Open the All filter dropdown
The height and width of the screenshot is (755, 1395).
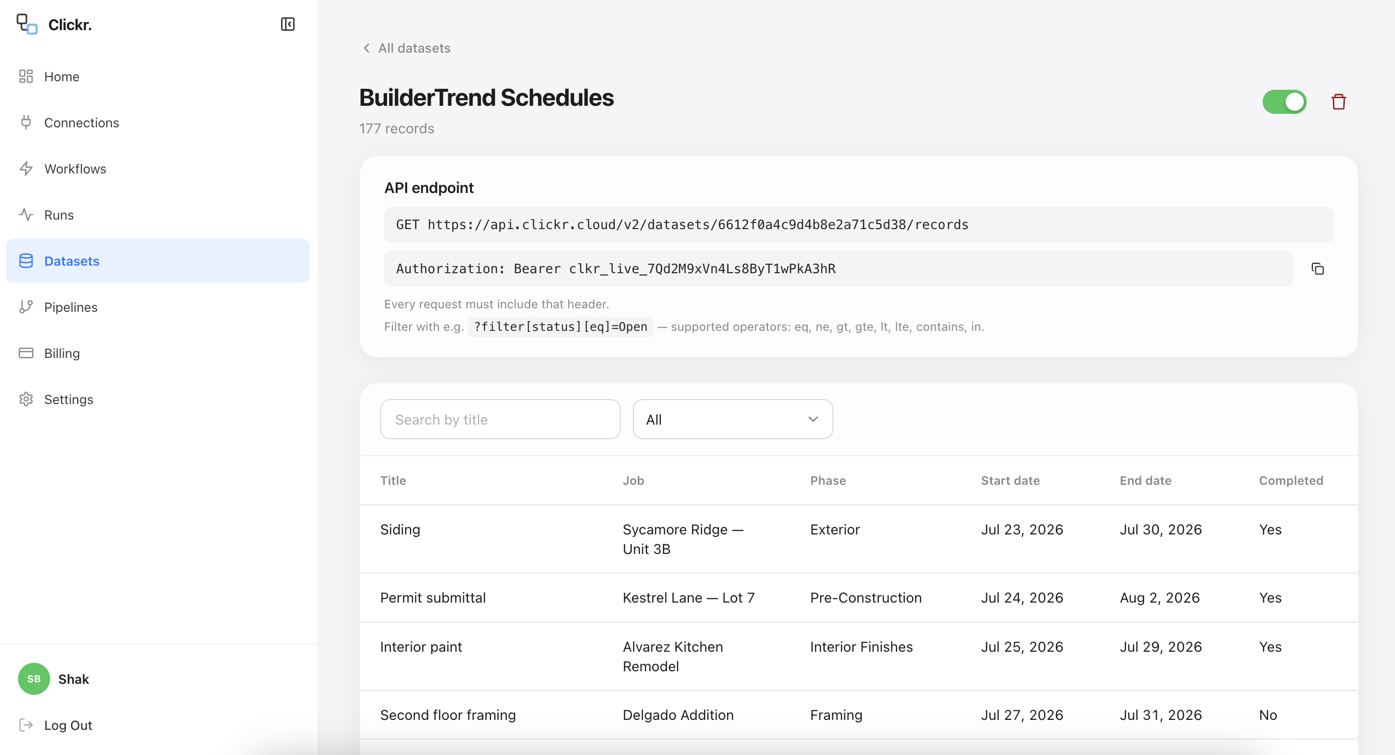pyautogui.click(x=733, y=419)
